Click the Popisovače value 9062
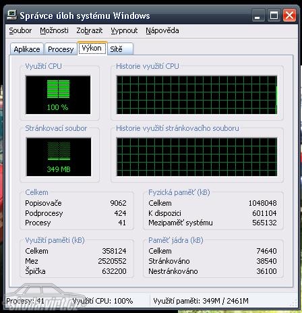The image size is (302, 313). click(118, 203)
